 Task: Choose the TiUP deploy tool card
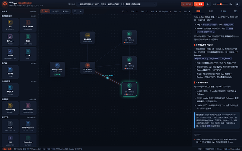click(x=10, y=126)
